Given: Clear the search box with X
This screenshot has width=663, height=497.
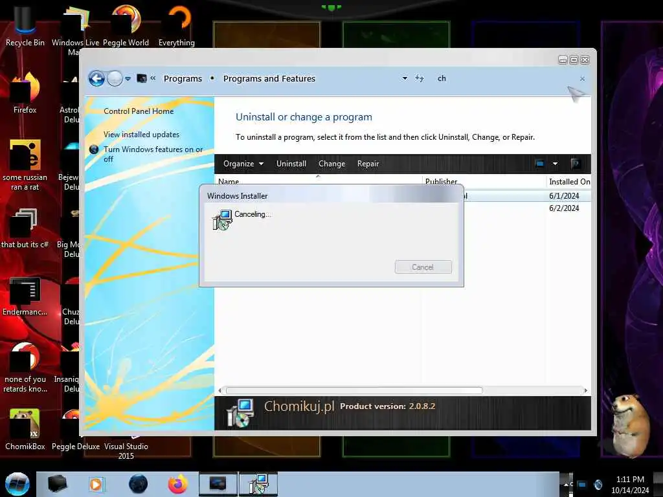Looking at the screenshot, I should click(x=582, y=78).
